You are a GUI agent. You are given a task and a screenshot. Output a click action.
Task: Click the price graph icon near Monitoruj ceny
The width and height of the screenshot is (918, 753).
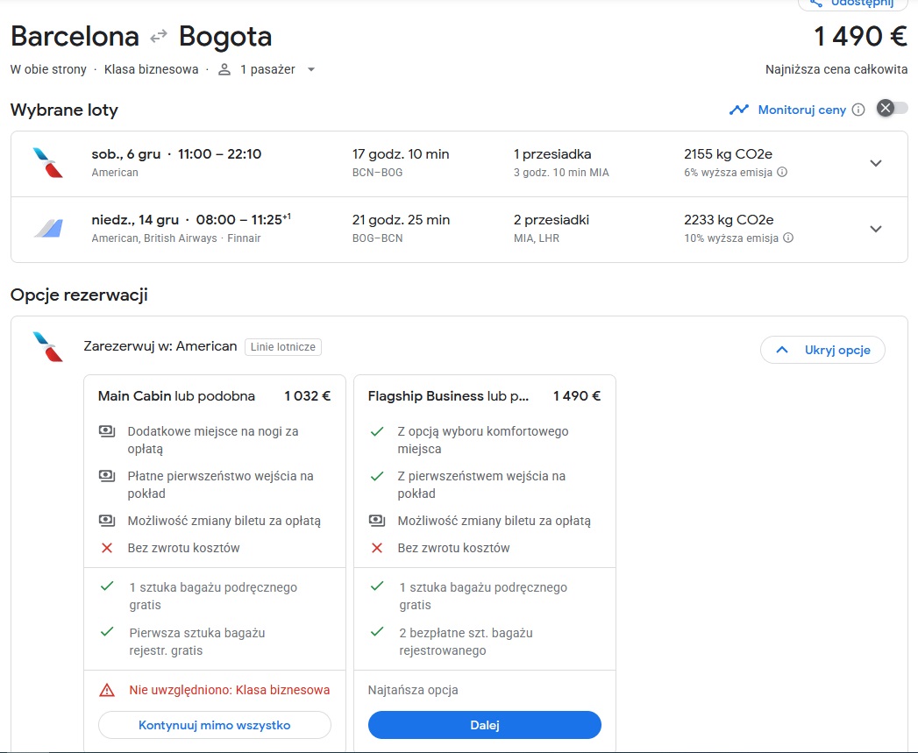(739, 110)
